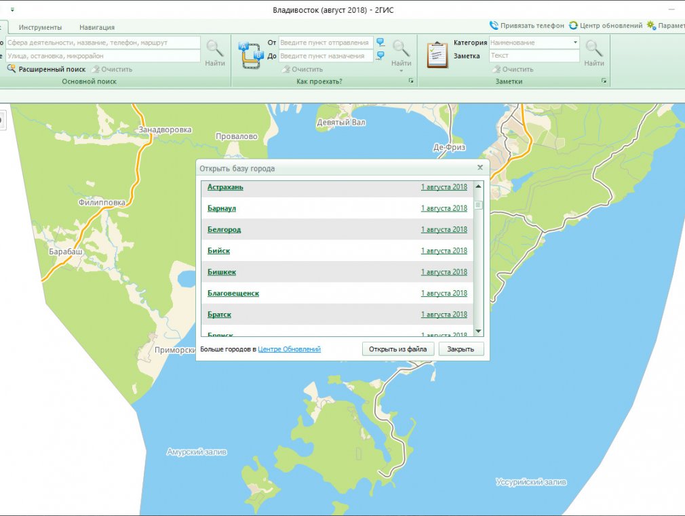Focus the От departure point field

[326, 43]
